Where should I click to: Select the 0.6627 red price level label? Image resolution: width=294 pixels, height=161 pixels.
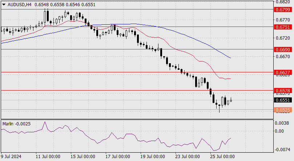tap(283, 72)
